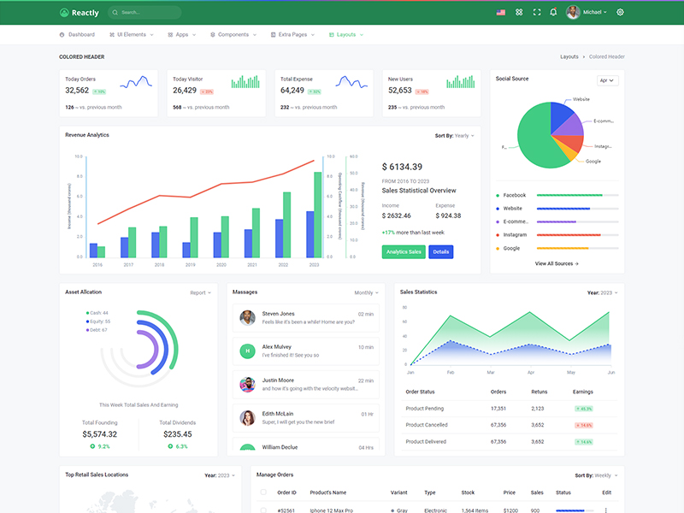Image resolution: width=684 pixels, height=513 pixels.
Task: Click the 2023 green revenue bar
Action: [317, 215]
